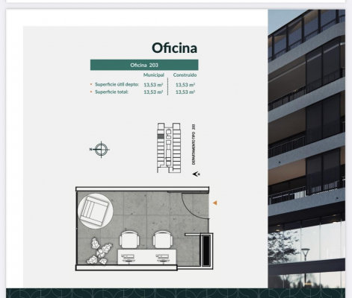Click the door swing arc in the plan

195,206
